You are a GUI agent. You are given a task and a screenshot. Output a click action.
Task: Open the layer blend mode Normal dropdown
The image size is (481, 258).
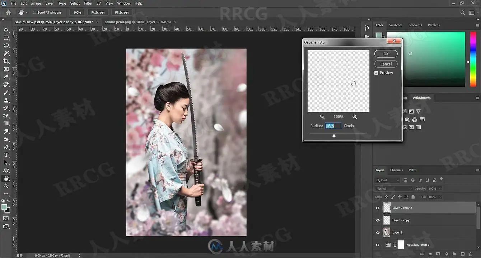pos(394,188)
